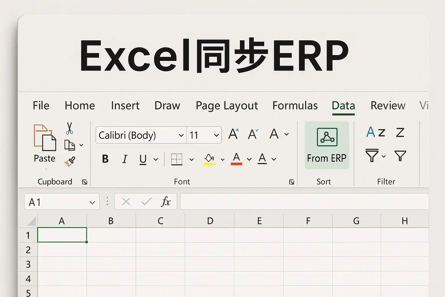Toggle Bold formatting
This screenshot has height=297, width=445.
click(x=105, y=159)
